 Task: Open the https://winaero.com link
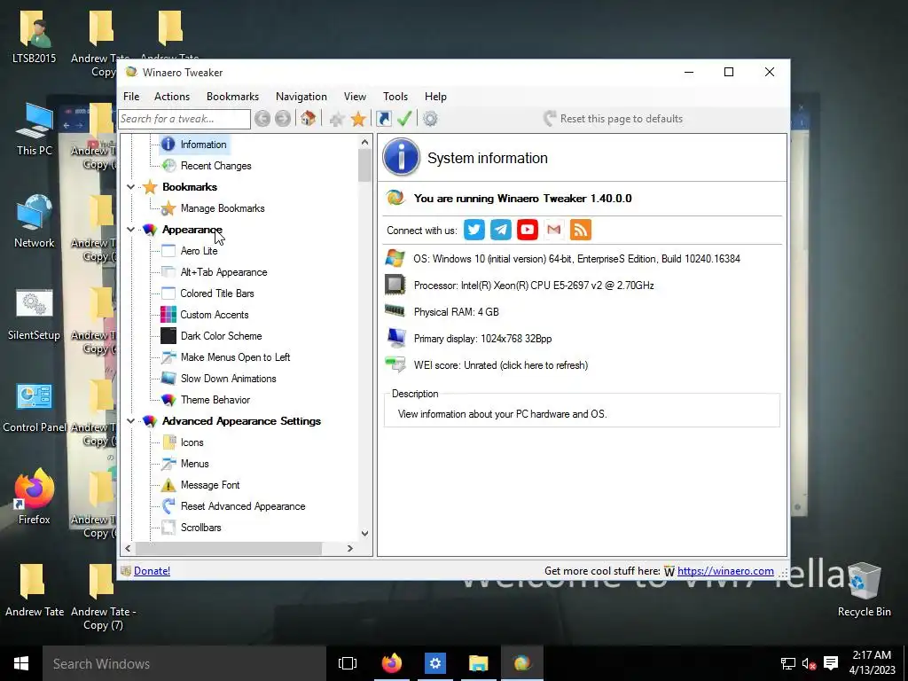pyautogui.click(x=725, y=571)
